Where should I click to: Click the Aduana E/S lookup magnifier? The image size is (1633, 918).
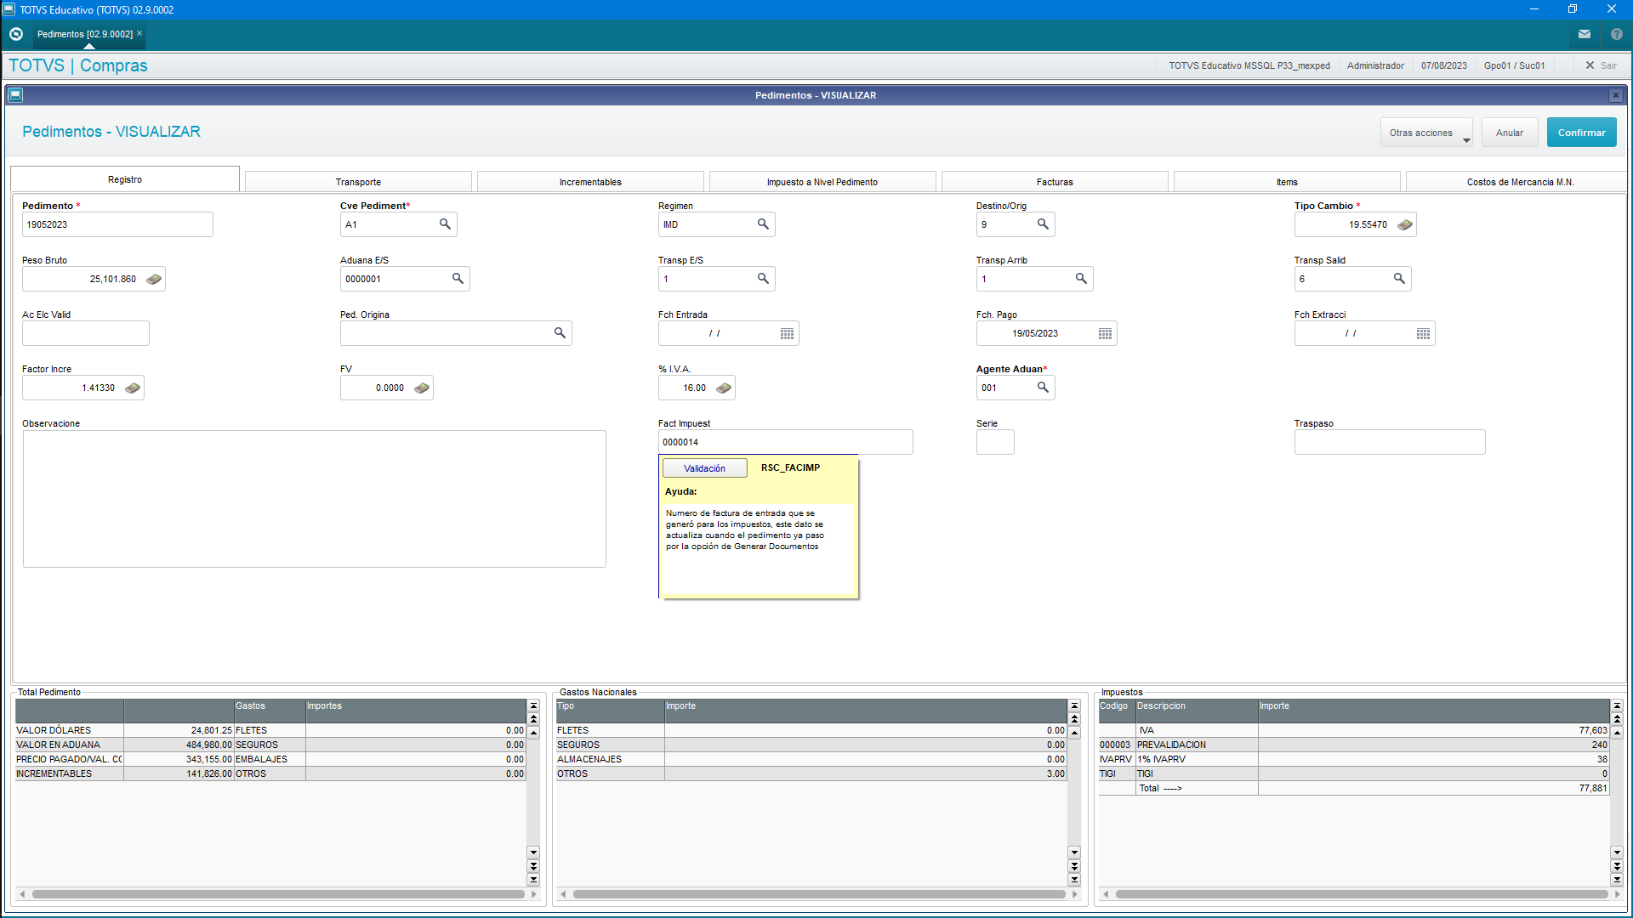click(458, 279)
